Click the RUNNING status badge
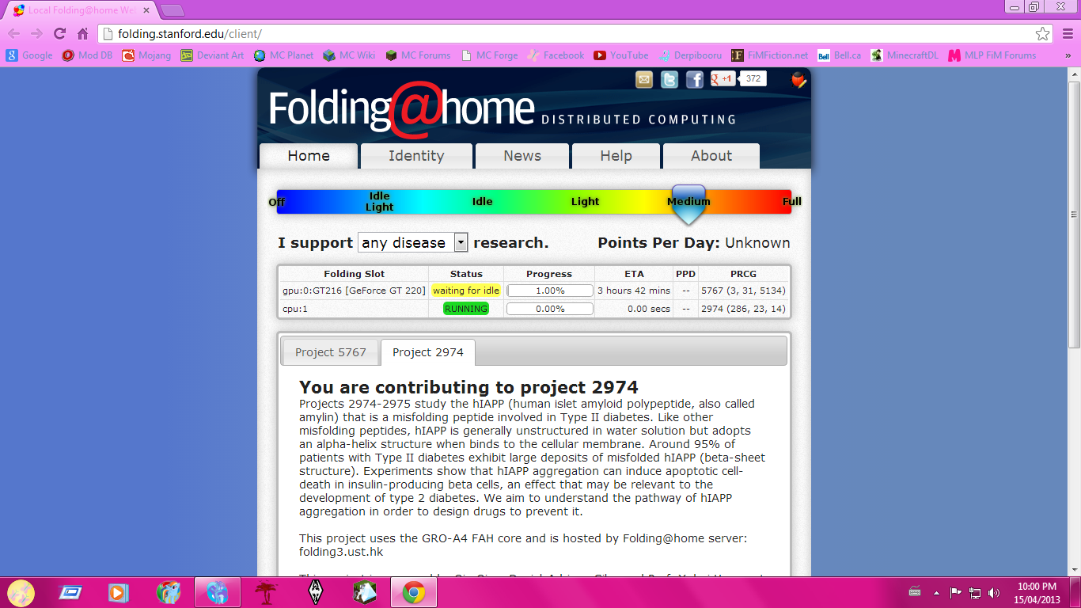This screenshot has width=1081, height=608. click(466, 309)
